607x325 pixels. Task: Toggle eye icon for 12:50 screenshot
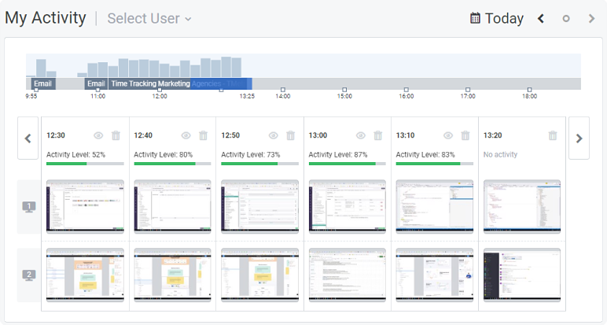point(274,136)
